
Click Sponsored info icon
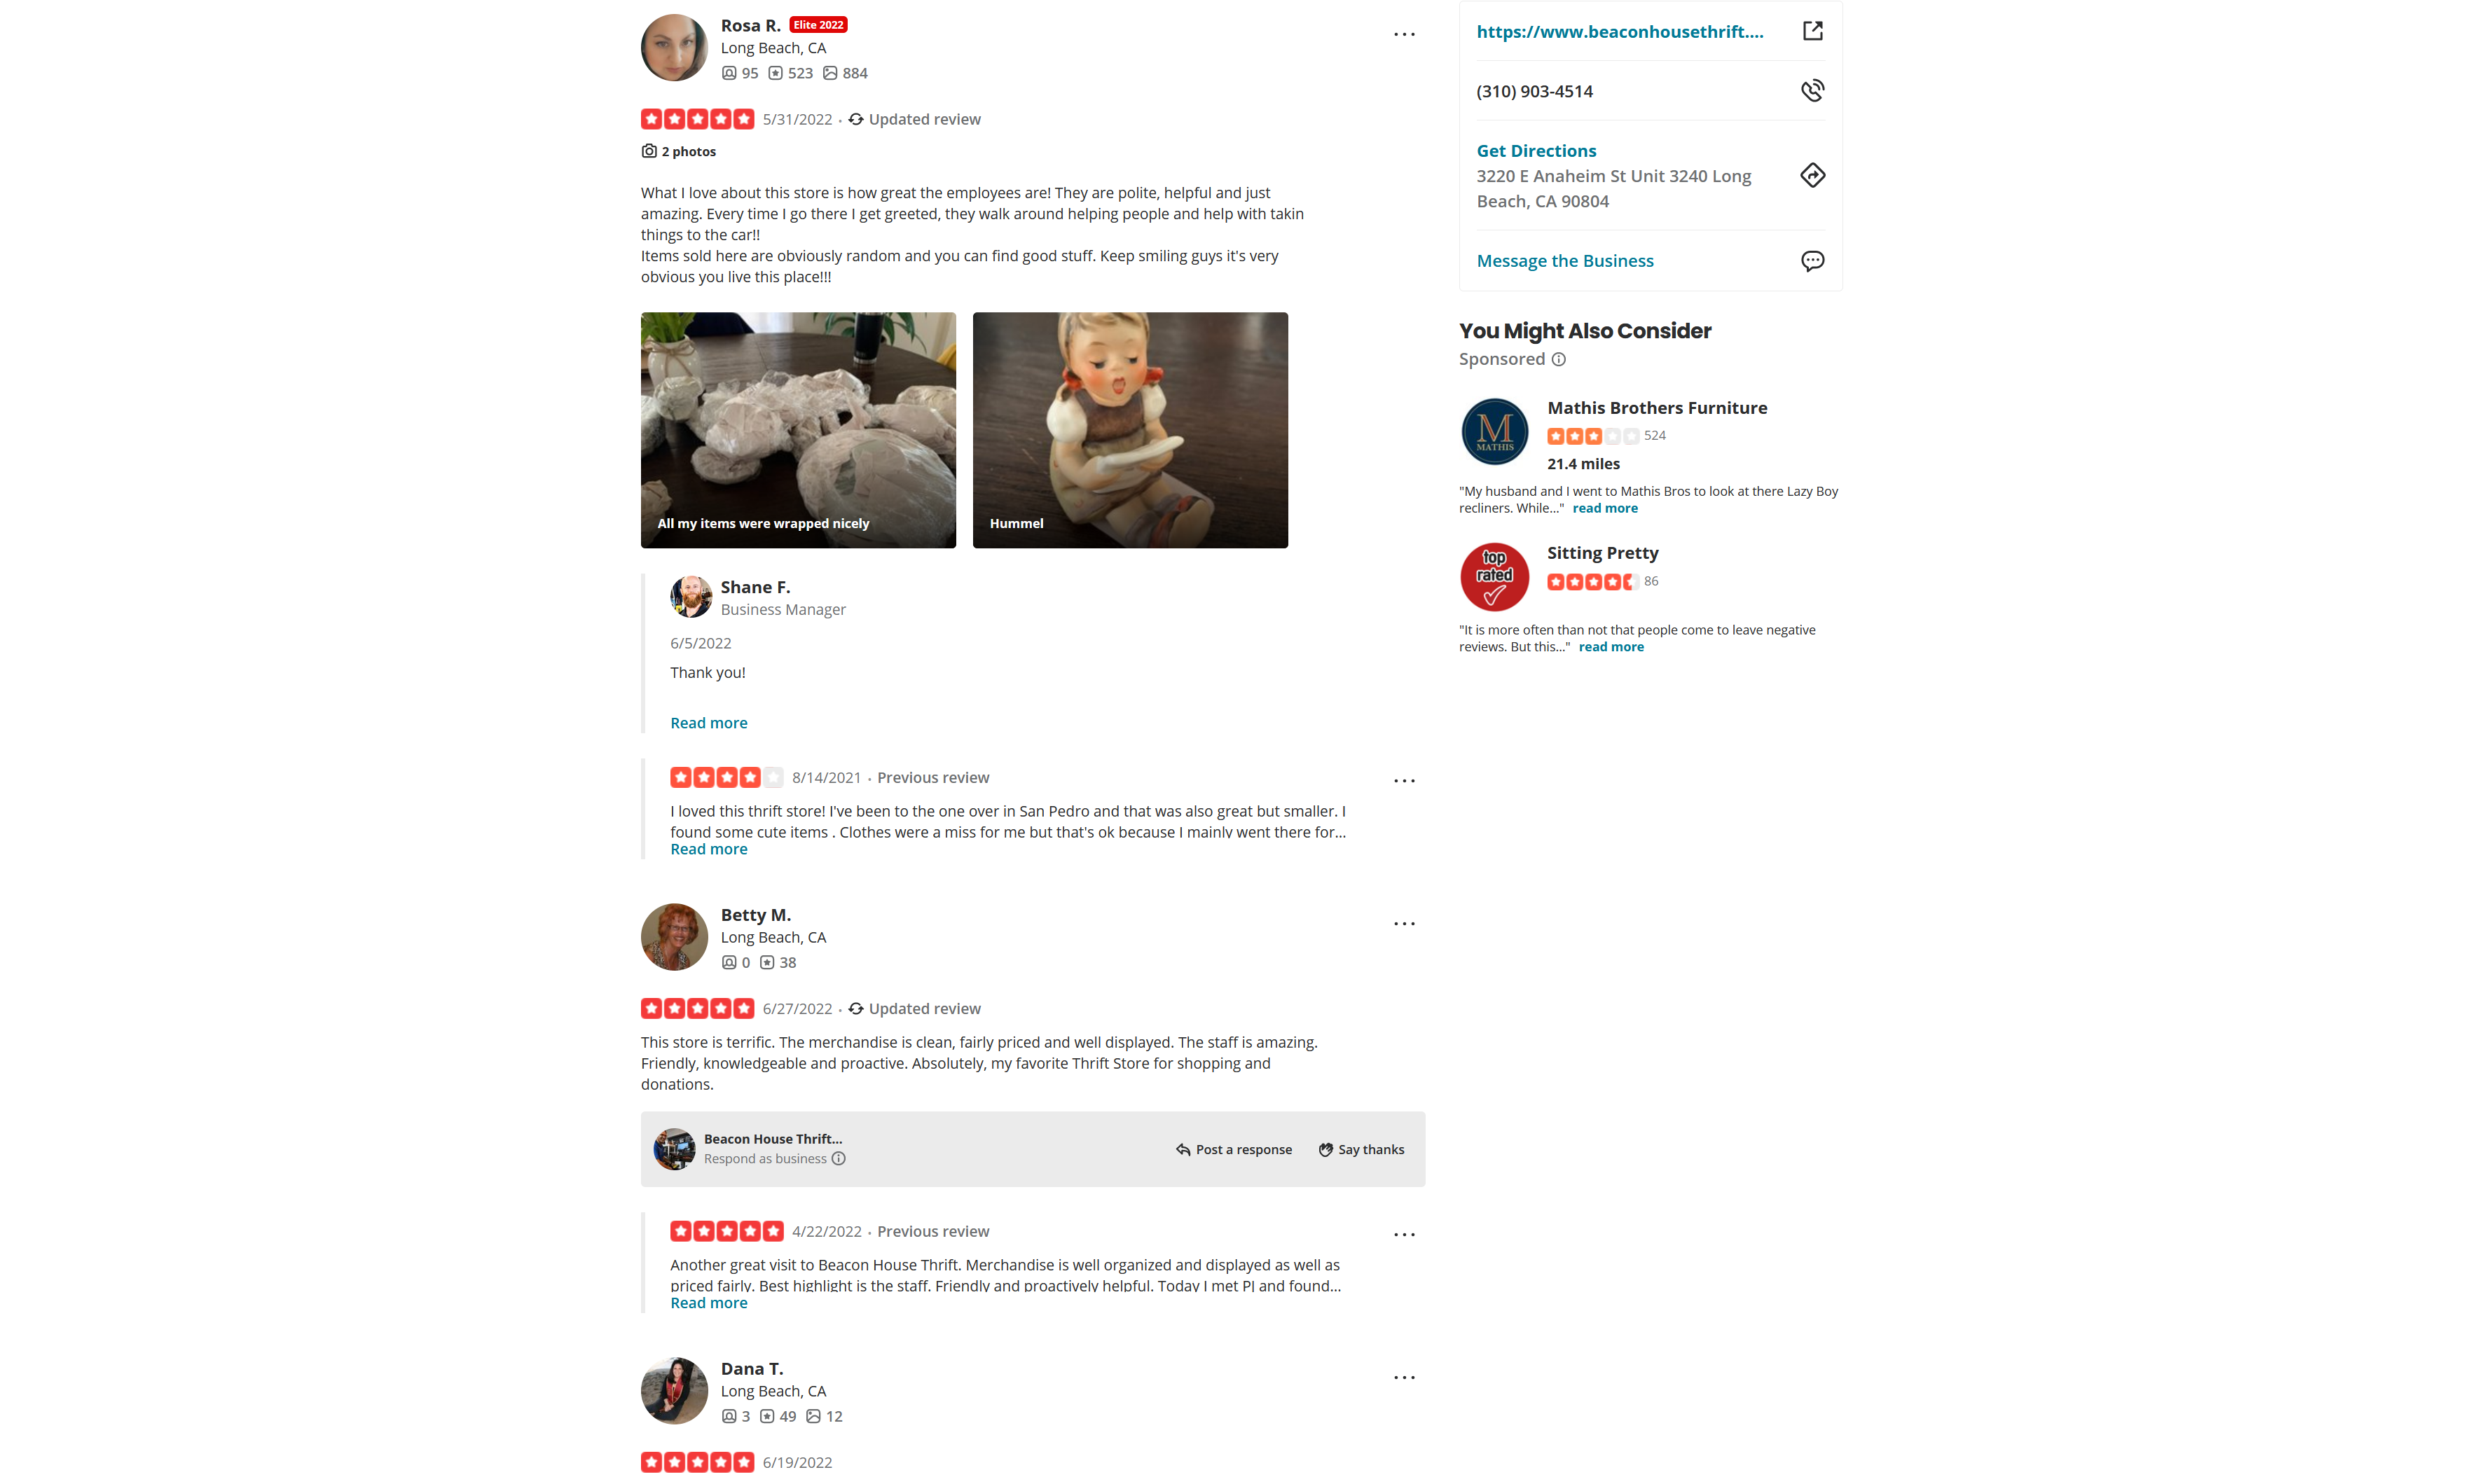pyautogui.click(x=1559, y=359)
